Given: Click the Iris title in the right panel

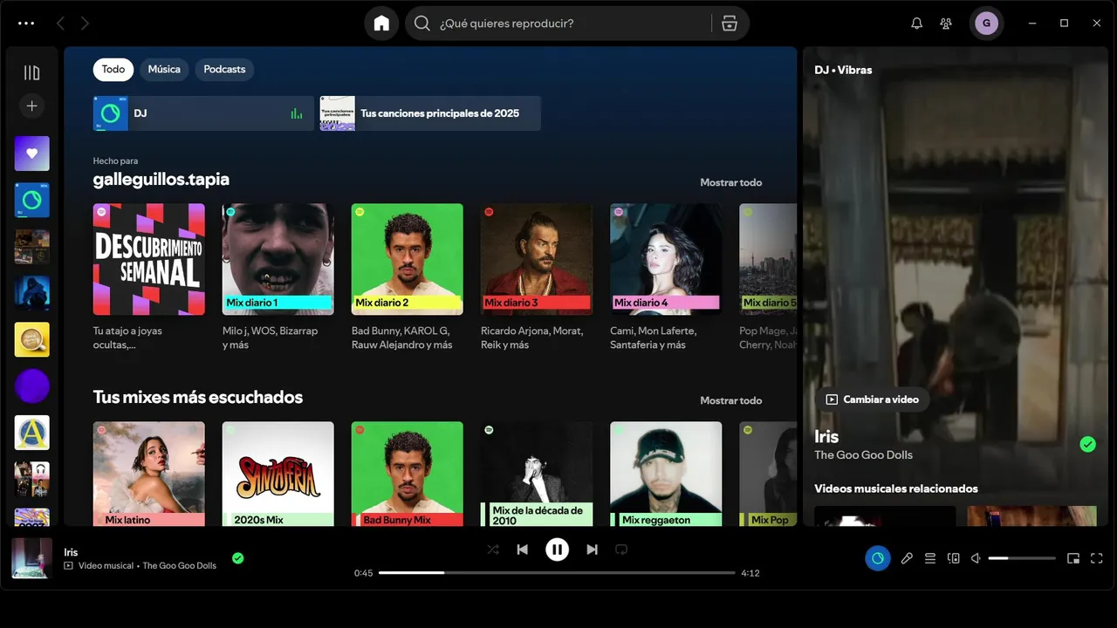Looking at the screenshot, I should pyautogui.click(x=826, y=436).
